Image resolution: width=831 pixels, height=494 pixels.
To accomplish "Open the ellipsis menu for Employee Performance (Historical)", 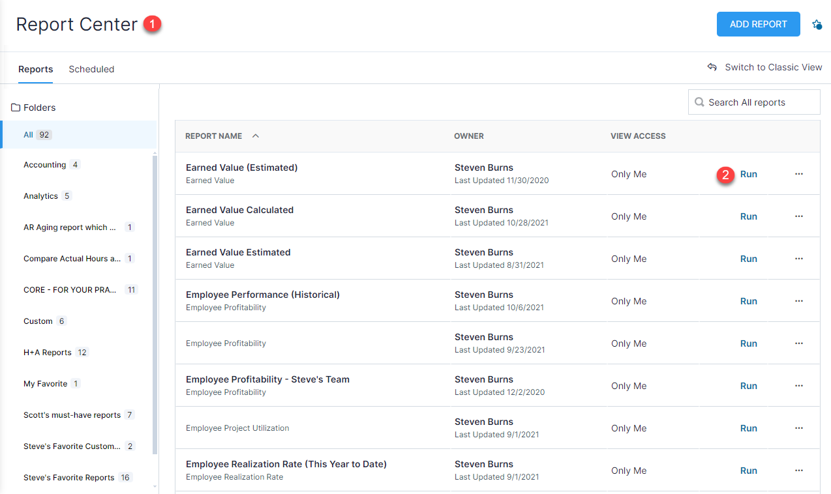I will (798, 301).
